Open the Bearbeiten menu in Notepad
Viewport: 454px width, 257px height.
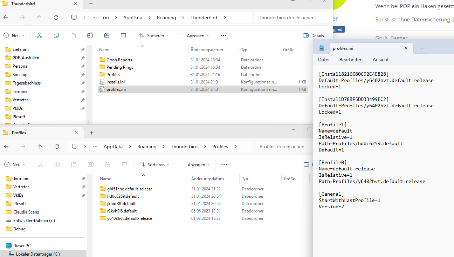pyautogui.click(x=351, y=60)
